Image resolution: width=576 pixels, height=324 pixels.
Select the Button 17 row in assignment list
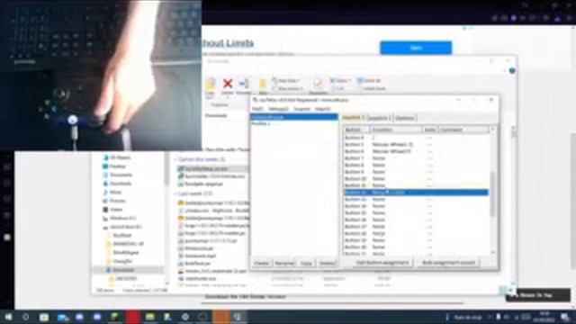point(416,227)
